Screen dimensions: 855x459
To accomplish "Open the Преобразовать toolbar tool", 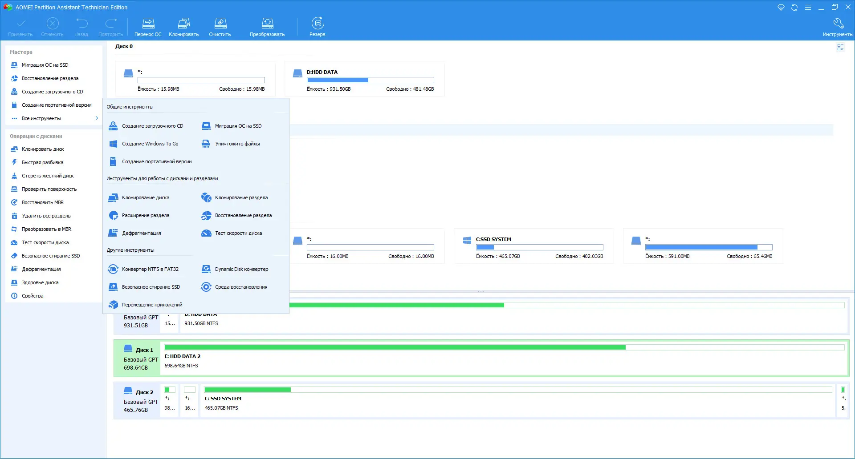I will tap(267, 27).
